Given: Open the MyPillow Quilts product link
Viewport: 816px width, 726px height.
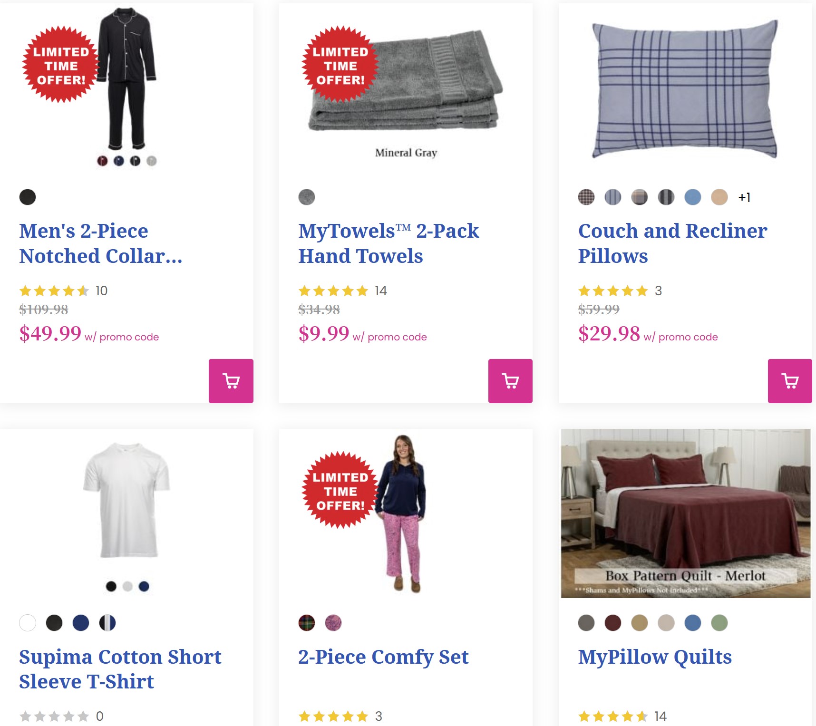Looking at the screenshot, I should click(655, 657).
